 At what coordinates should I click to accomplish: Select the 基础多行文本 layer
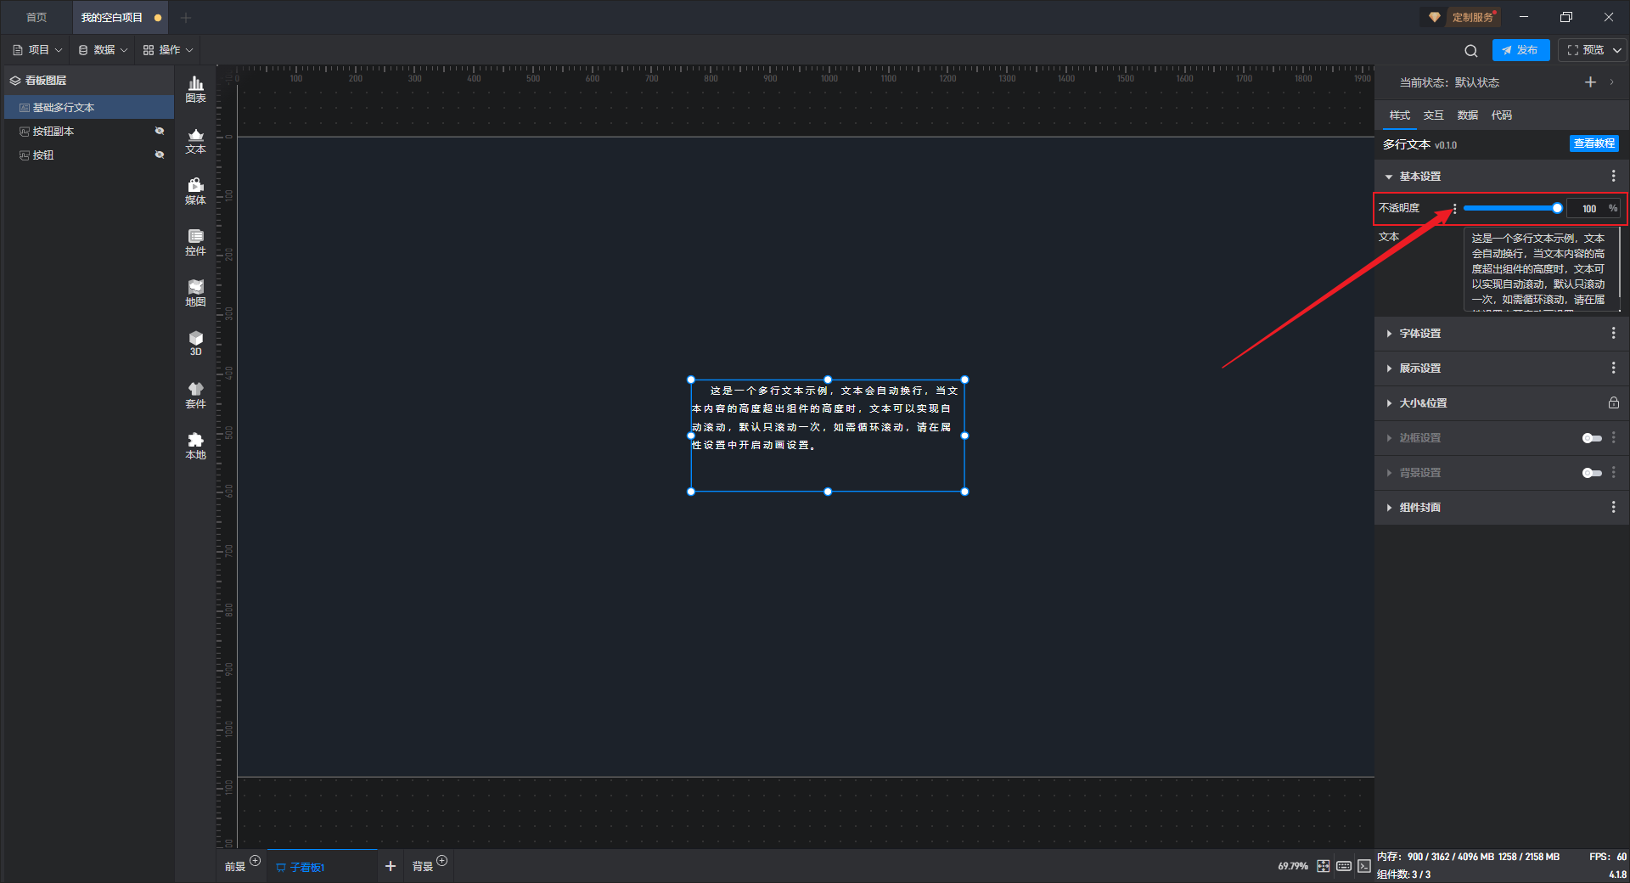coord(89,107)
